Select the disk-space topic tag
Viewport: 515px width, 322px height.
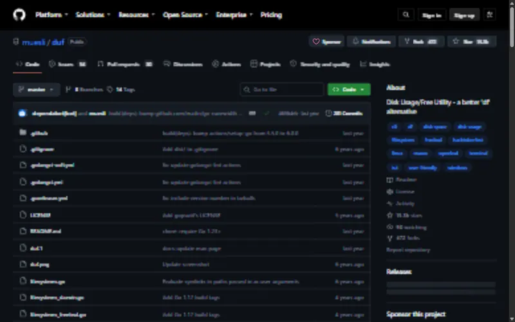click(435, 127)
